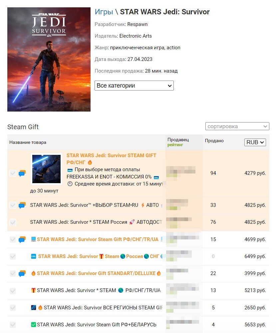Click gift icon in the 5213 руб. row
The image size is (276, 333).
pyautogui.click(x=33, y=290)
